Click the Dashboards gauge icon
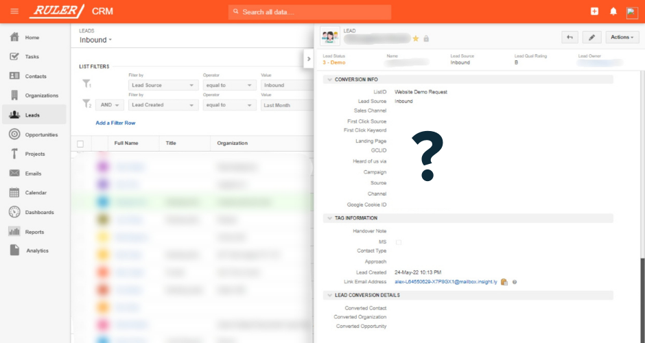This screenshot has width=645, height=343. (14, 212)
